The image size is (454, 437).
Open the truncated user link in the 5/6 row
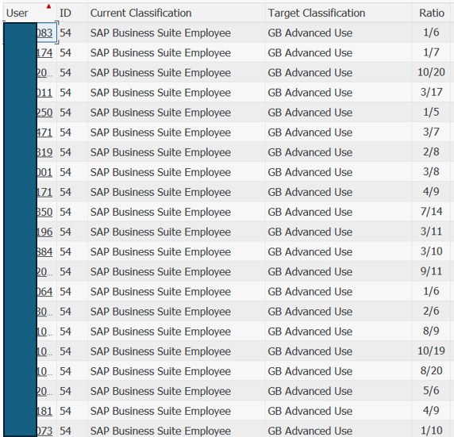(44, 391)
